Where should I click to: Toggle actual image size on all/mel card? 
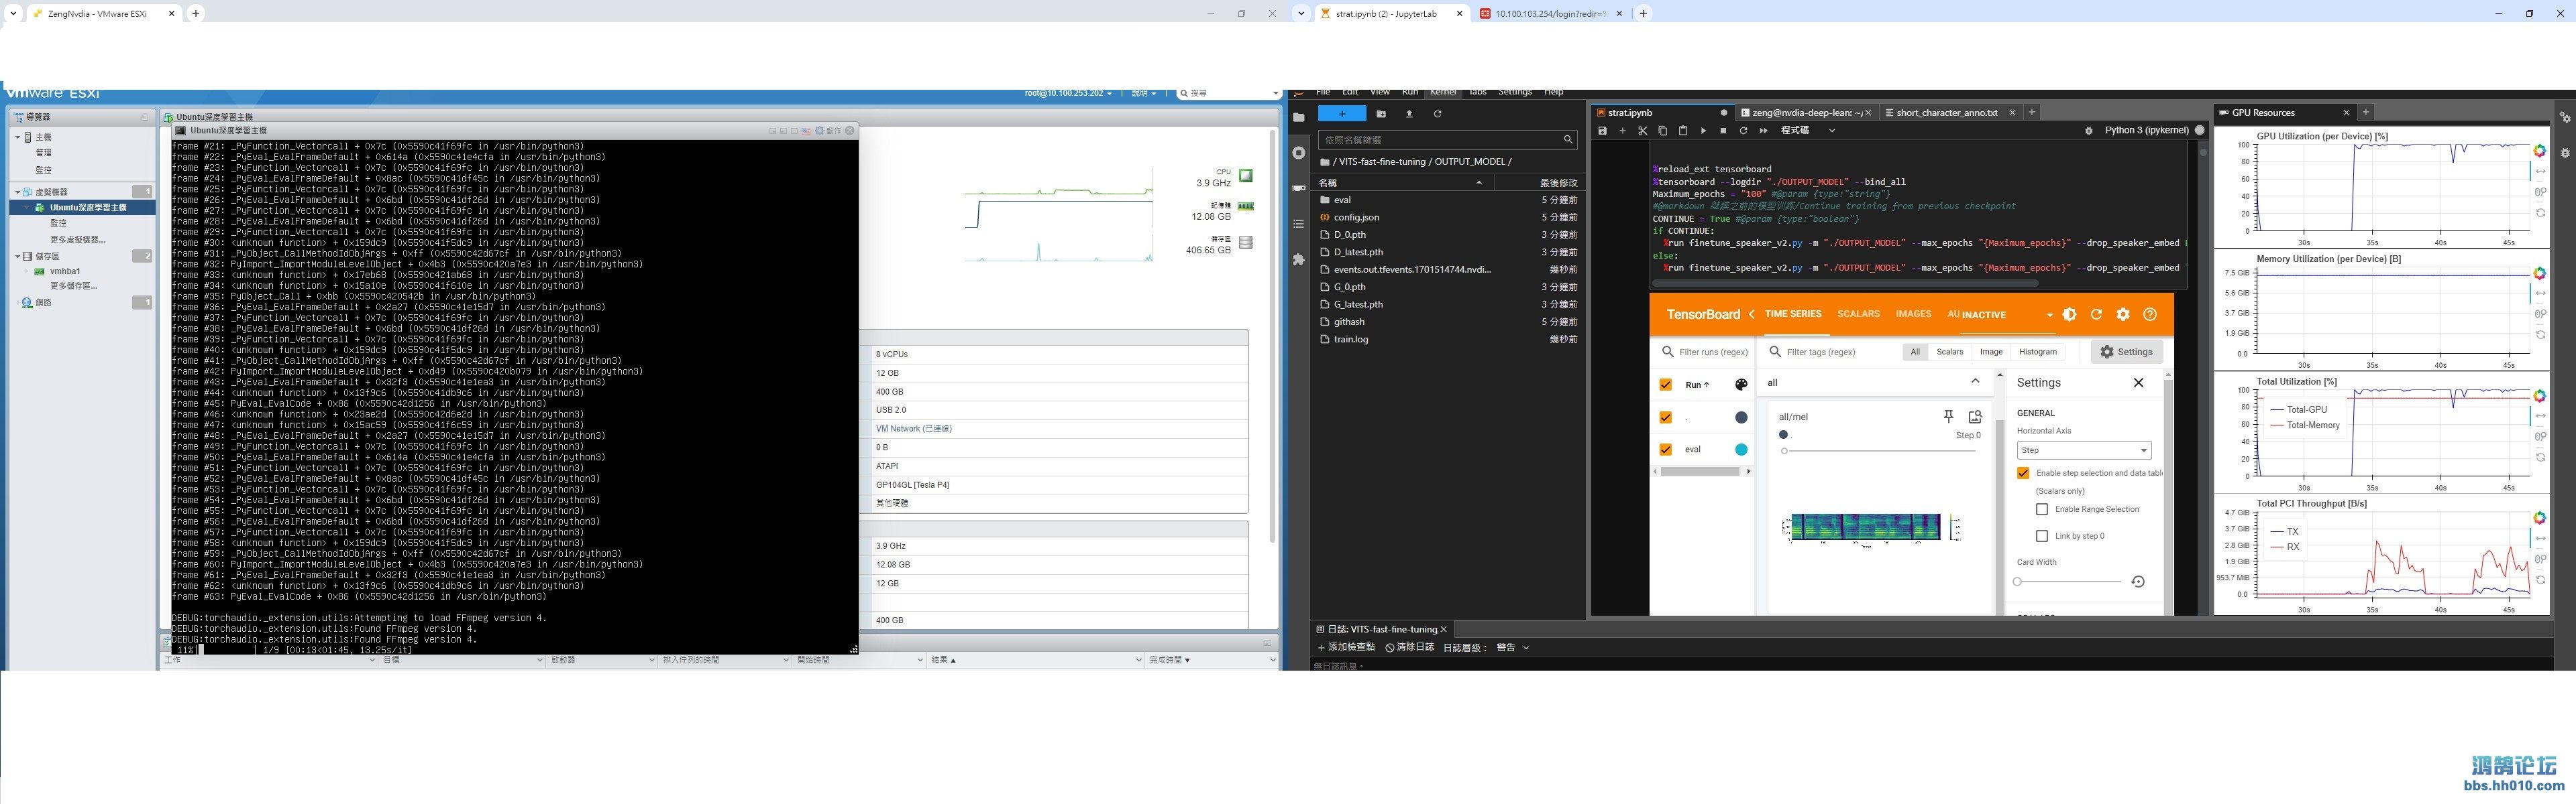coord(1975,417)
